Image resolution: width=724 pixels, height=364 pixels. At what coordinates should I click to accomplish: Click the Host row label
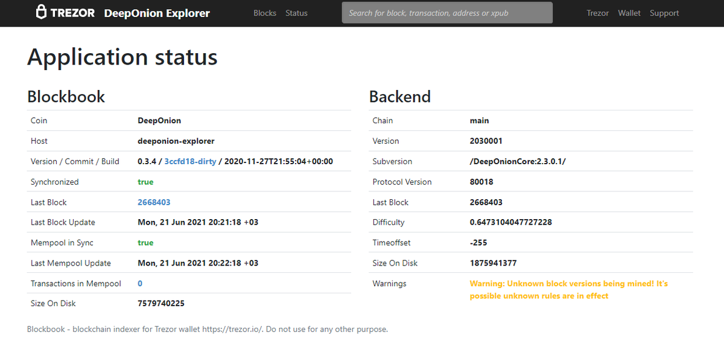click(x=39, y=141)
